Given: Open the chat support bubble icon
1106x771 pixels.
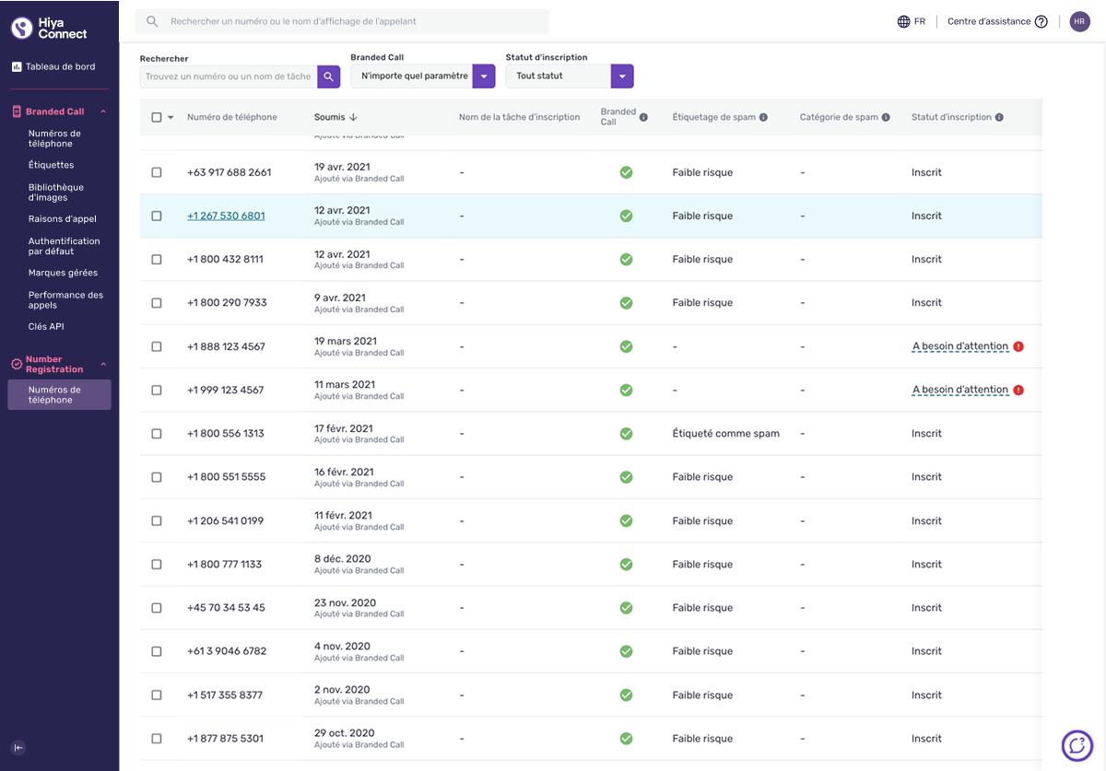Looking at the screenshot, I should tap(1077, 745).
